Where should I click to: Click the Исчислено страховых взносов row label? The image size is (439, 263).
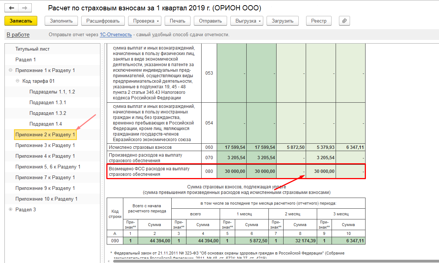[140, 147]
